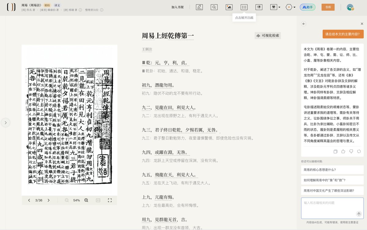Dislike the AI summary response
This screenshot has height=230, width=367.
click(351, 151)
